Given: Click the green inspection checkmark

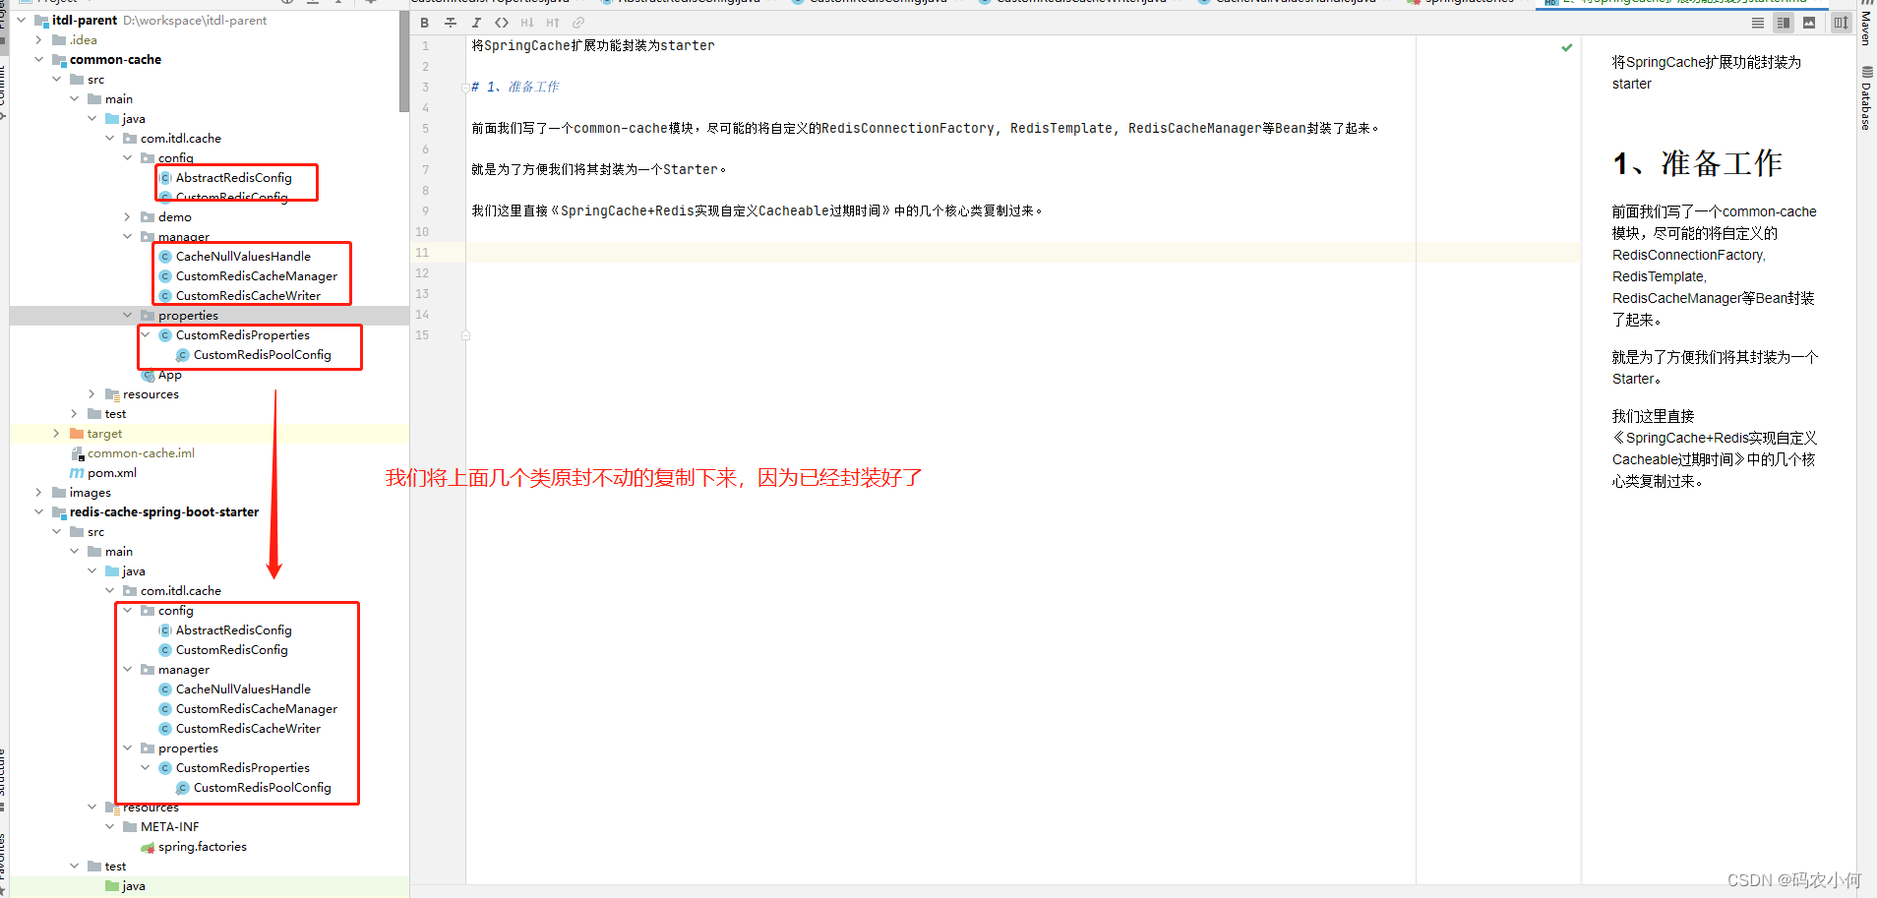Looking at the screenshot, I should (x=1567, y=47).
